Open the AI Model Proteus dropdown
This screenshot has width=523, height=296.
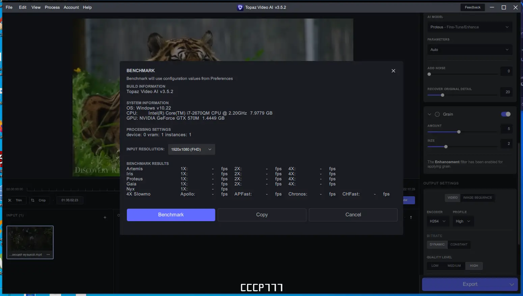pyautogui.click(x=469, y=27)
